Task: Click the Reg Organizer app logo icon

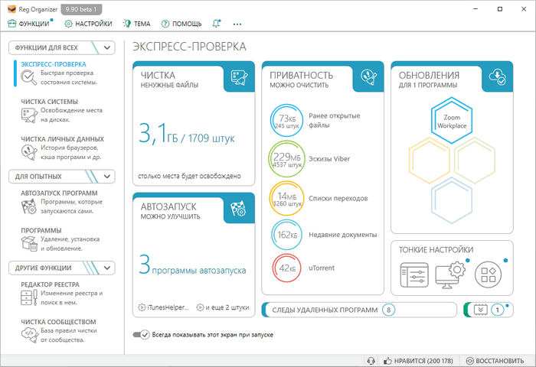Action: 11,9
